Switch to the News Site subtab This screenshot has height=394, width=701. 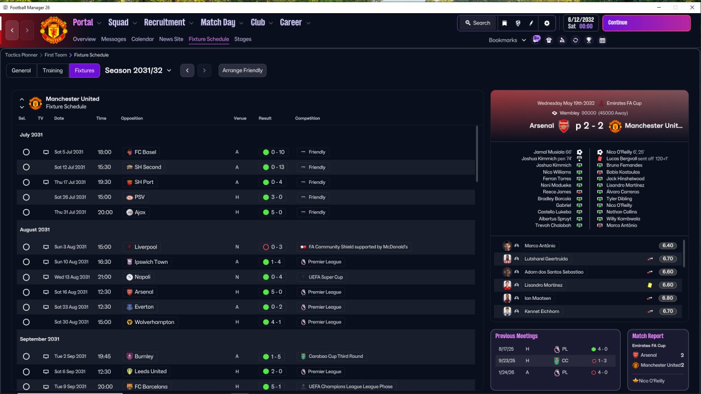171,39
